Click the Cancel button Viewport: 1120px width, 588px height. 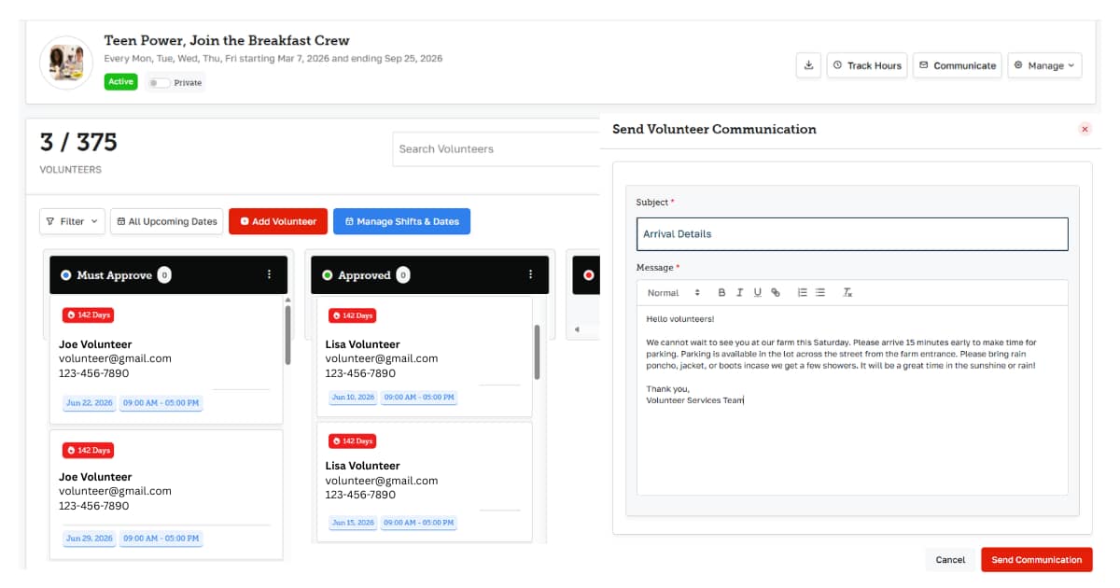(x=950, y=560)
